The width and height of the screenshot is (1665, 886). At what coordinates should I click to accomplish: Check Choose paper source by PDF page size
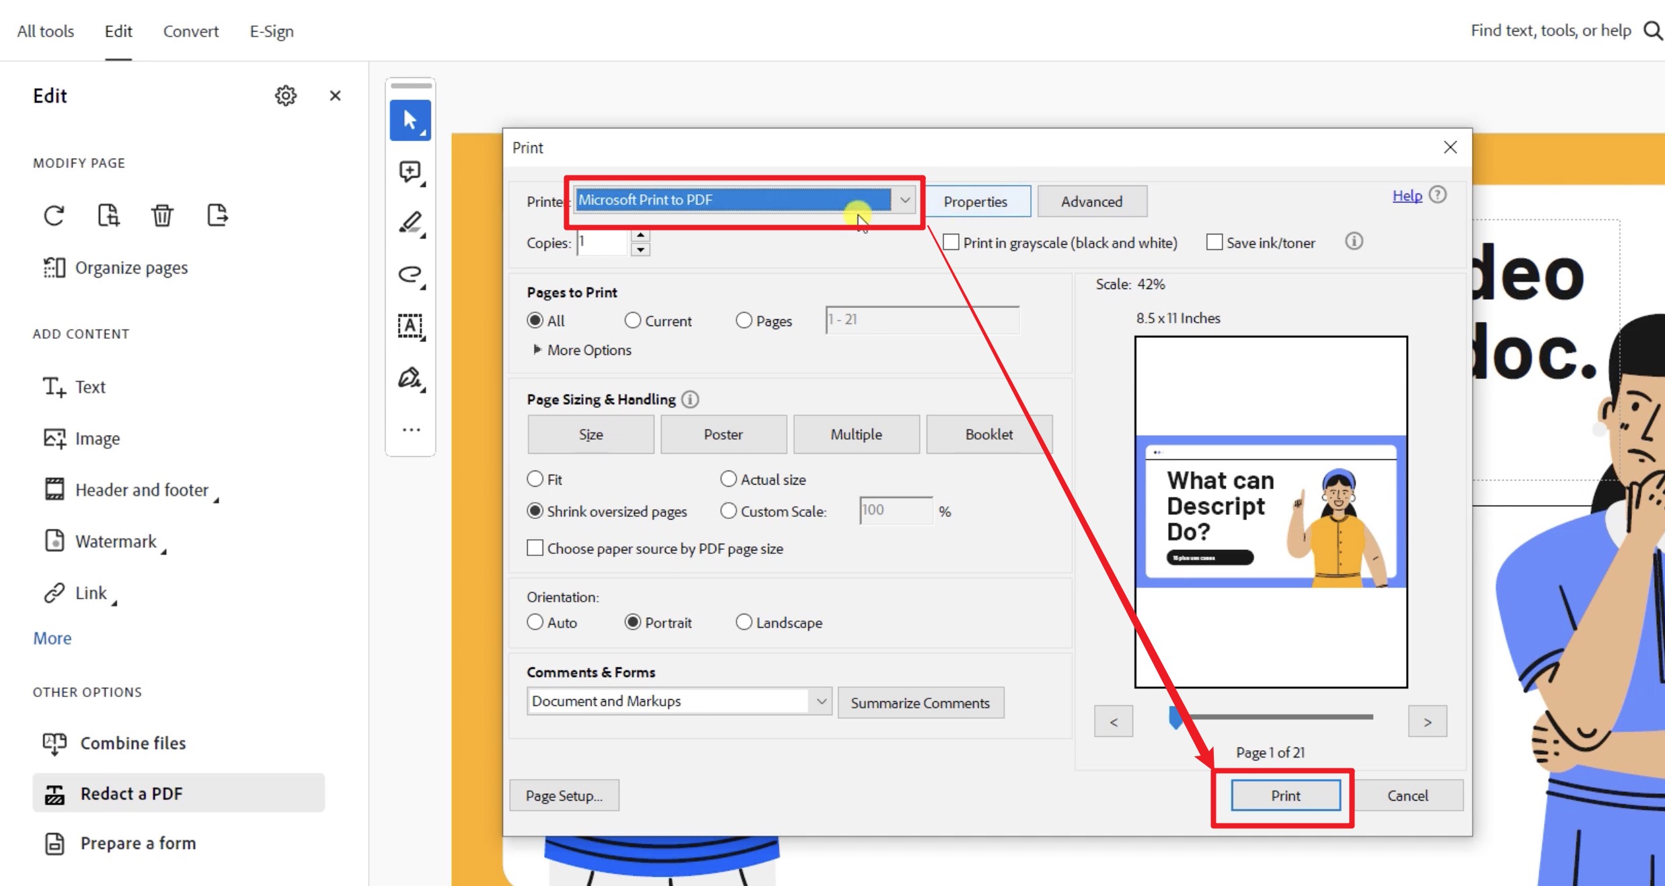[535, 548]
